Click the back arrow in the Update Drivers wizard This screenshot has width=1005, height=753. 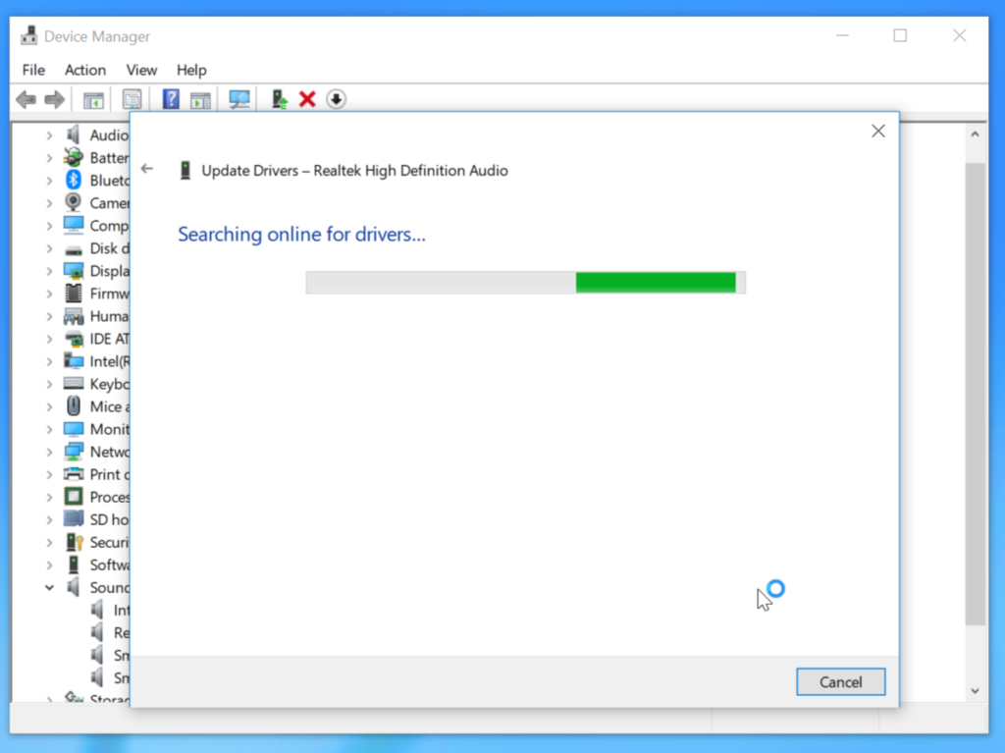(x=147, y=169)
